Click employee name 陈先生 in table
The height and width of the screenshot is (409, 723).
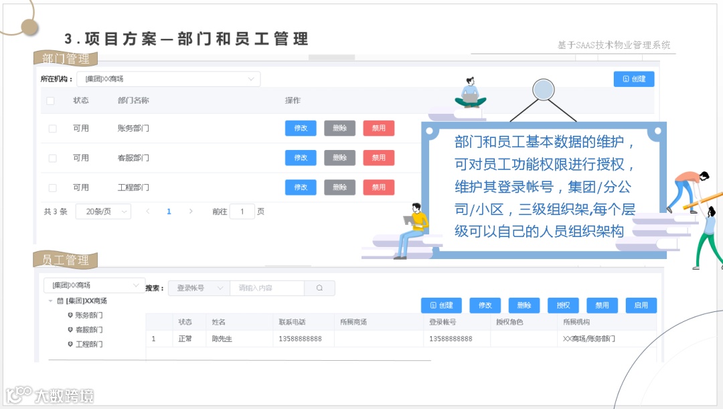click(222, 339)
